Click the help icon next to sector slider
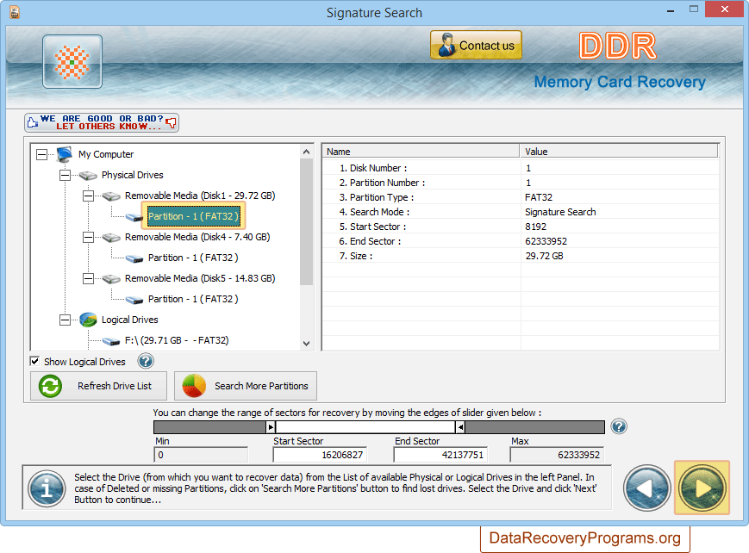Image resolution: width=749 pixels, height=553 pixels. pyautogui.click(x=618, y=426)
